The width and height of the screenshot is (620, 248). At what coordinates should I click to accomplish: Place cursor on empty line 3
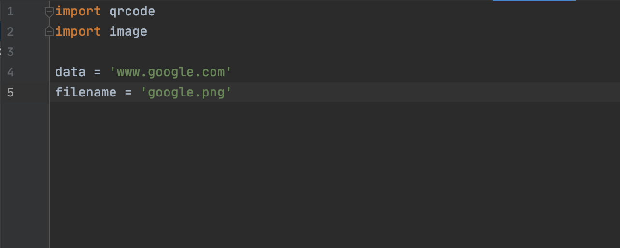pos(193,52)
